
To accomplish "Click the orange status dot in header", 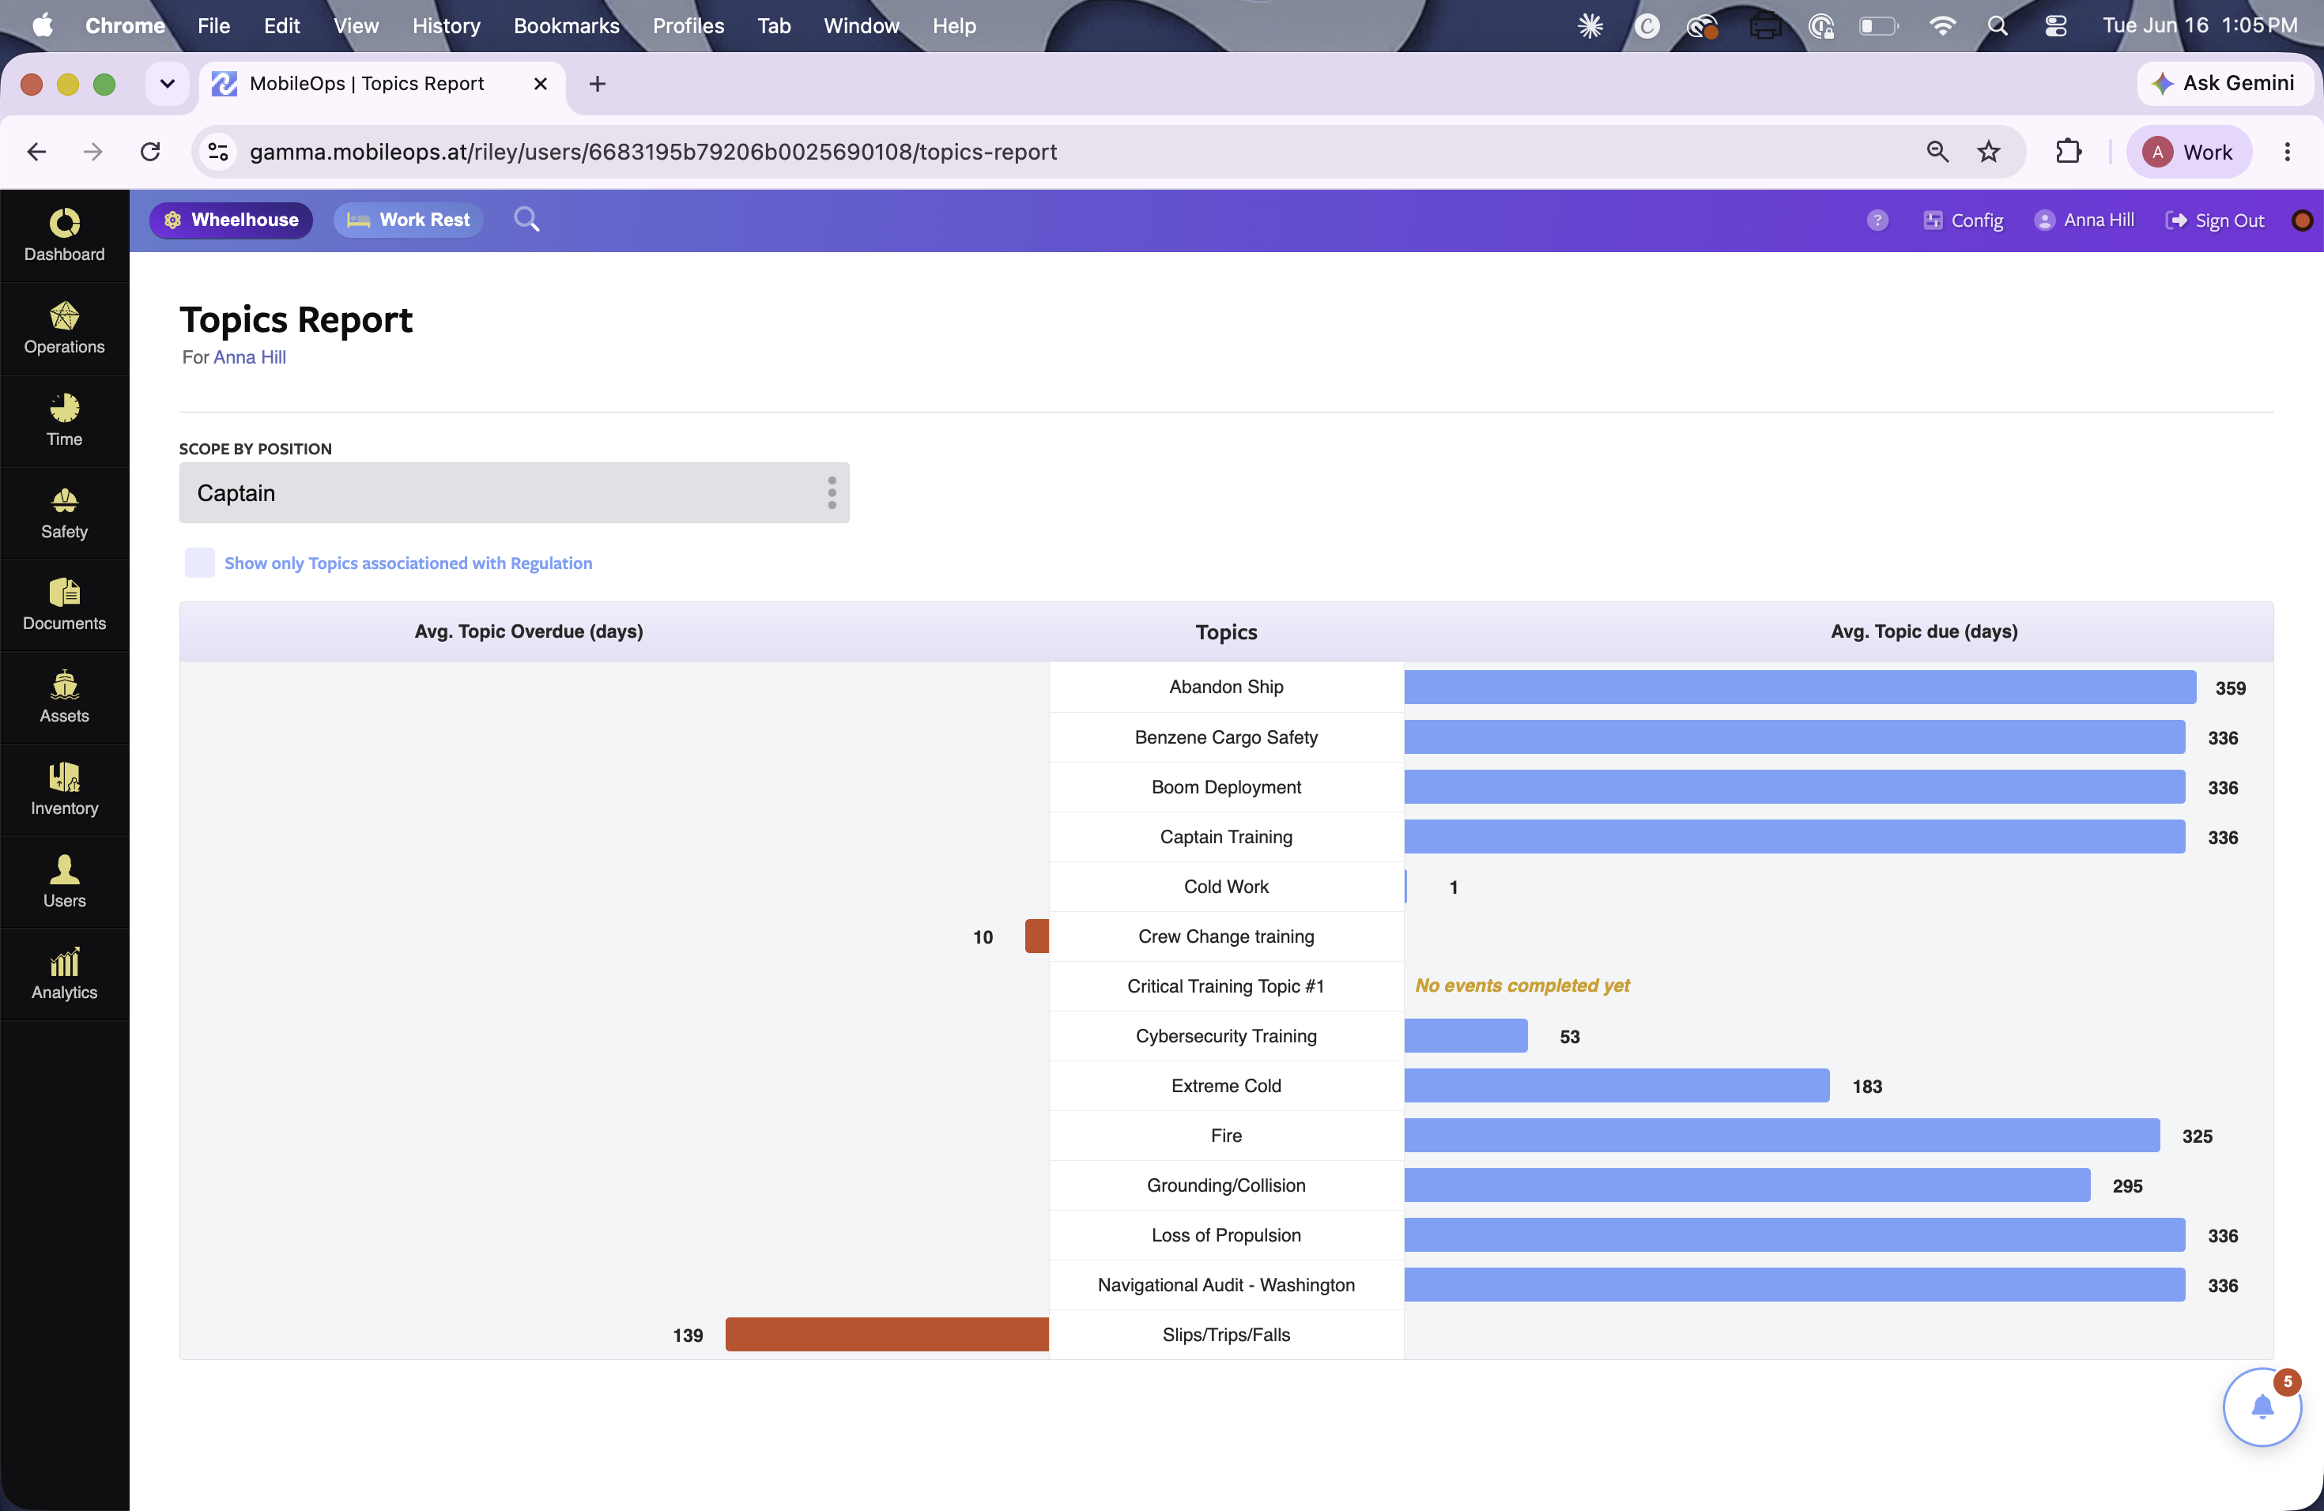I will 2302,220.
